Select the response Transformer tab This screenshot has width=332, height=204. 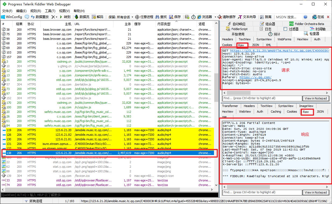pos(230,106)
